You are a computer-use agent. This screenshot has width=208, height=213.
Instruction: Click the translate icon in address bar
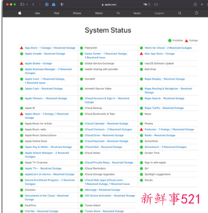[145, 5]
